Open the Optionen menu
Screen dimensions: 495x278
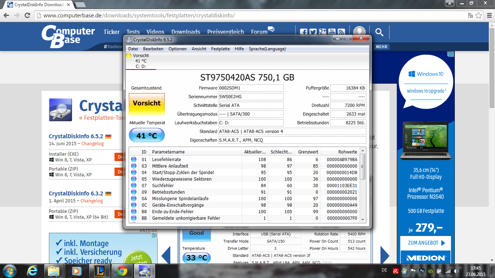(178, 49)
